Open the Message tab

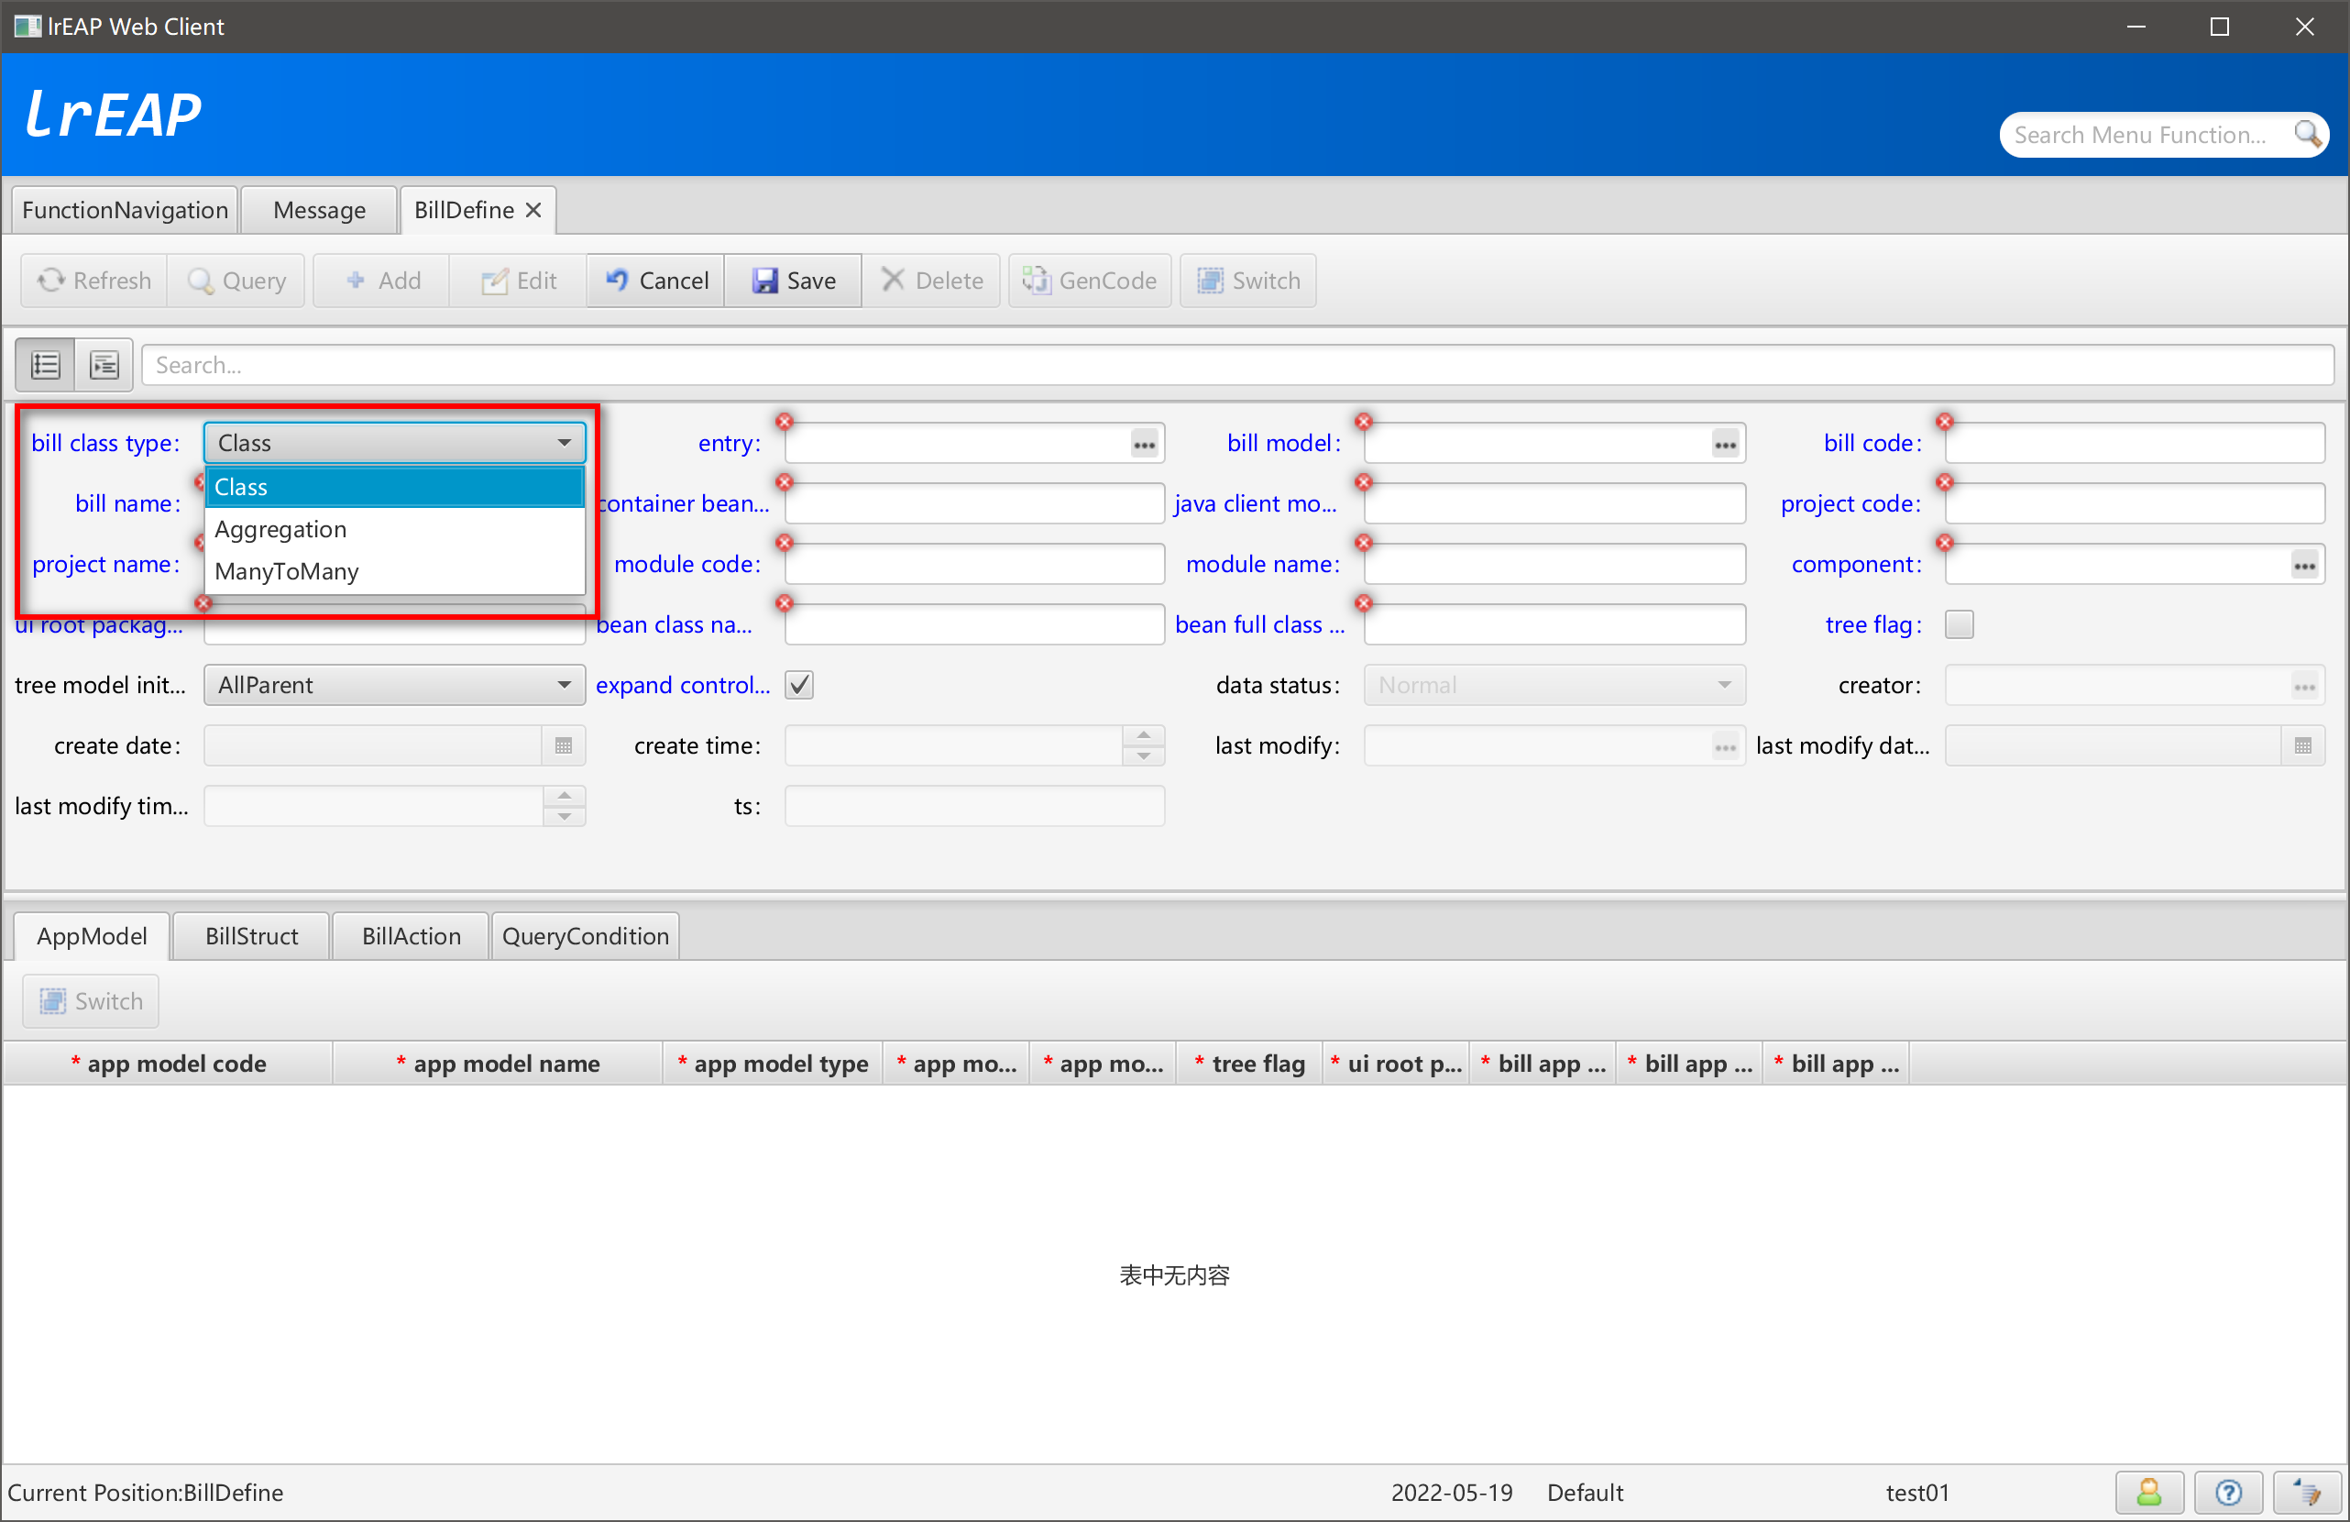pos(319,210)
